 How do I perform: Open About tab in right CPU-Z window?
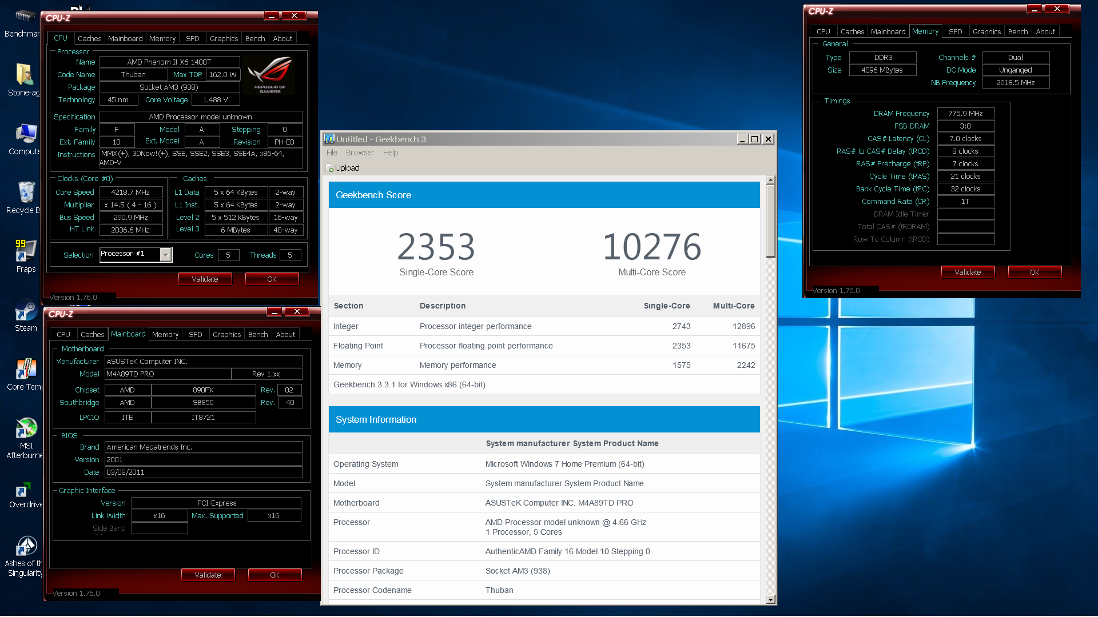point(1045,31)
